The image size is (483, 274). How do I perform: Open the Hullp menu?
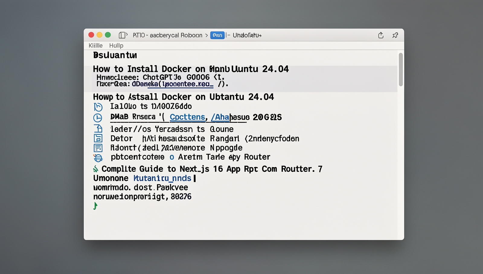pos(116,46)
